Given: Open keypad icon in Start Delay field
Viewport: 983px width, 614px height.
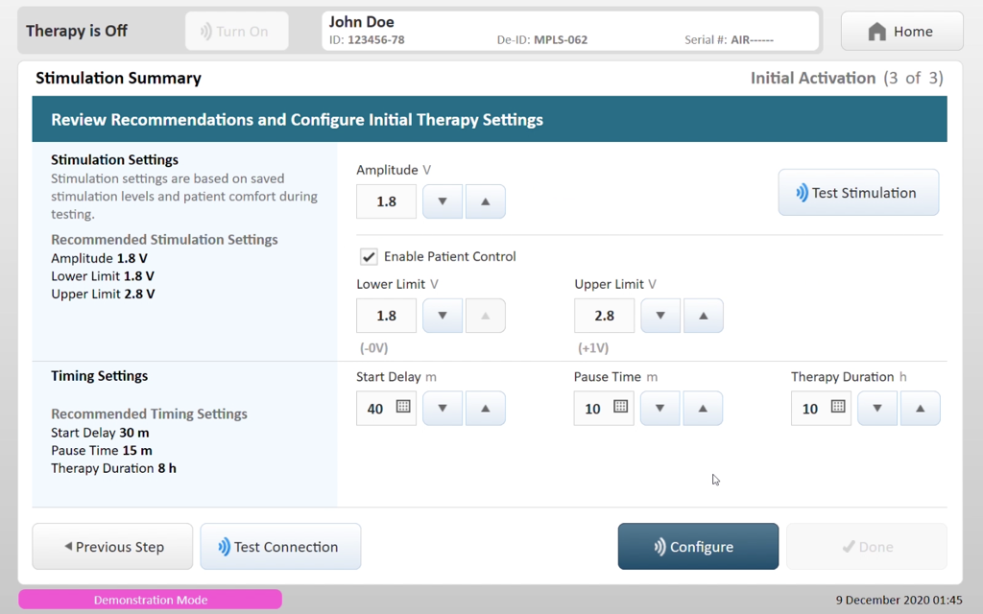Looking at the screenshot, I should (x=403, y=407).
